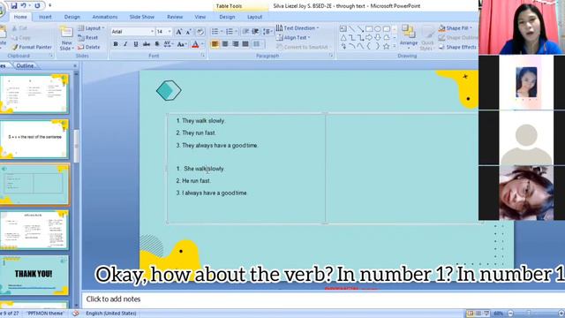
Task: Toggle Align Text Left
Action: 215,44
